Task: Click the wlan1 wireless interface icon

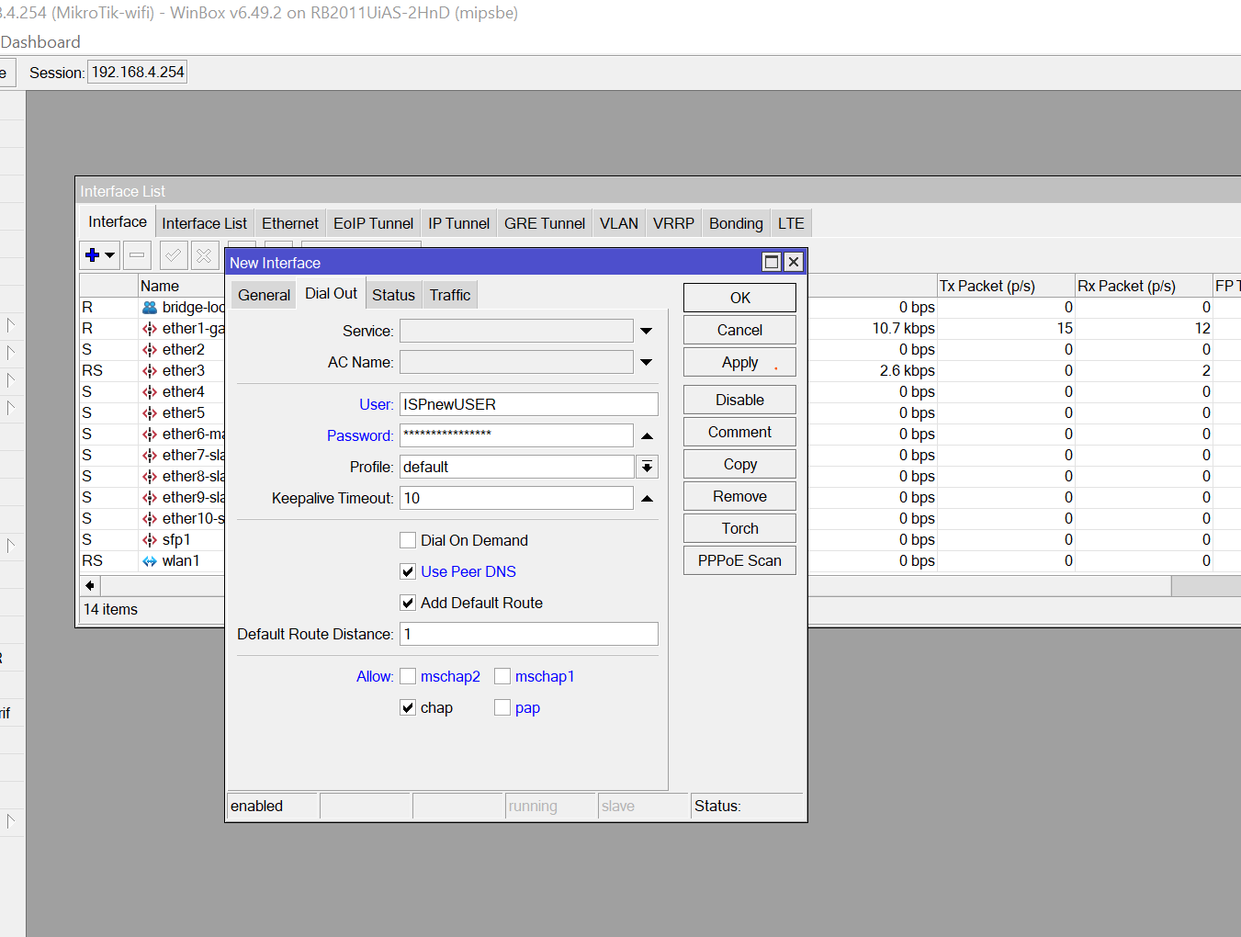Action: tap(150, 561)
